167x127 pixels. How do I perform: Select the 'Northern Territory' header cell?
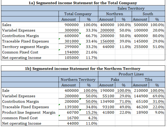click(x=78, y=79)
